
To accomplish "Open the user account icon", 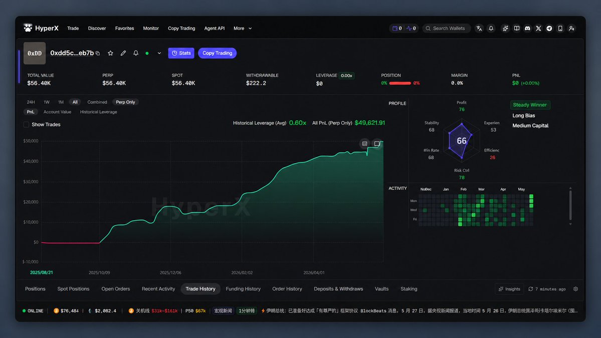I will (571, 29).
